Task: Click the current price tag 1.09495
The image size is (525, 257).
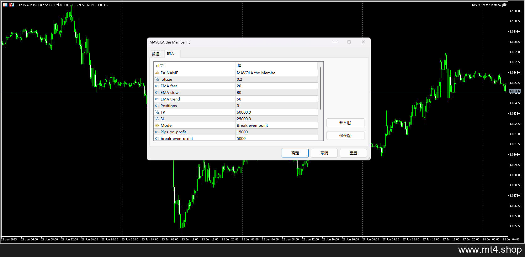Action: click(515, 91)
